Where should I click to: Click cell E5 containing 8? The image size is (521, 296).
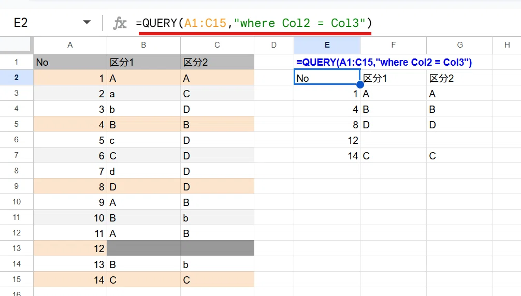[x=327, y=124]
